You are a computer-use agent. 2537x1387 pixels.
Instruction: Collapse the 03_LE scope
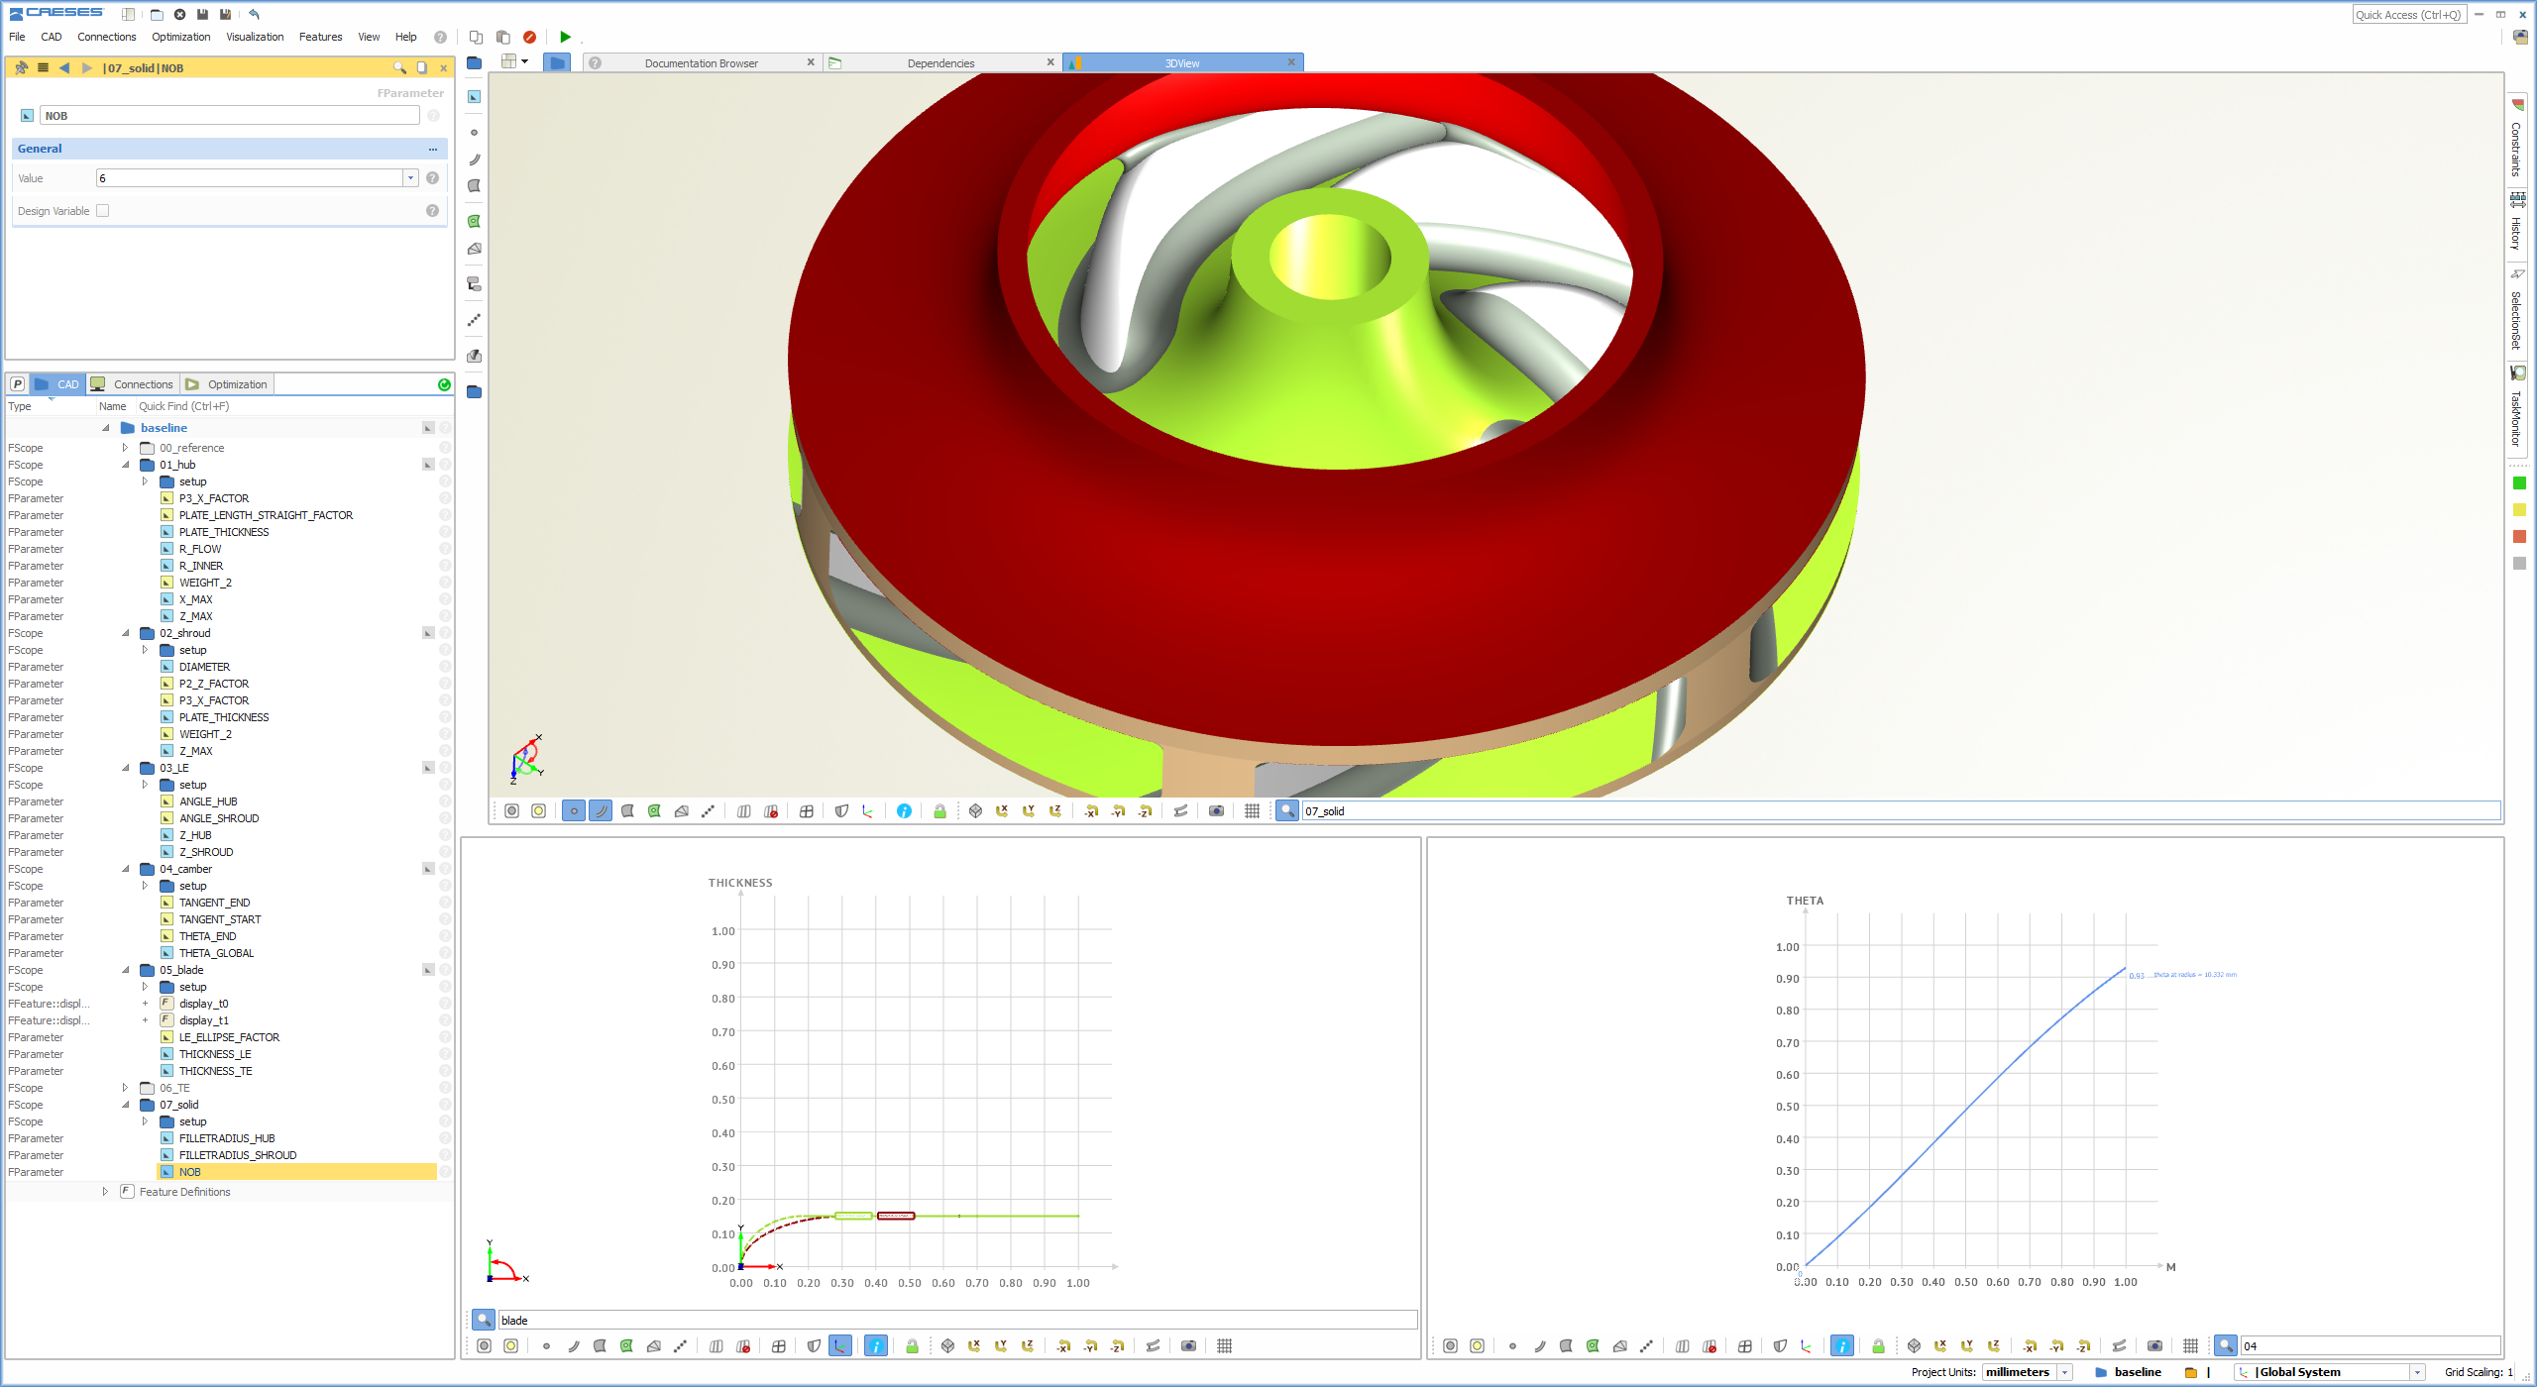pyautogui.click(x=125, y=768)
